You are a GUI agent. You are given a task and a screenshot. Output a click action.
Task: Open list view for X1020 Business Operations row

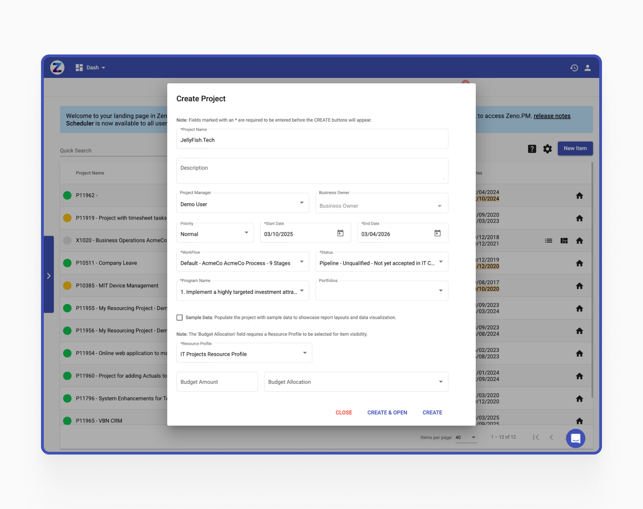pyautogui.click(x=549, y=240)
